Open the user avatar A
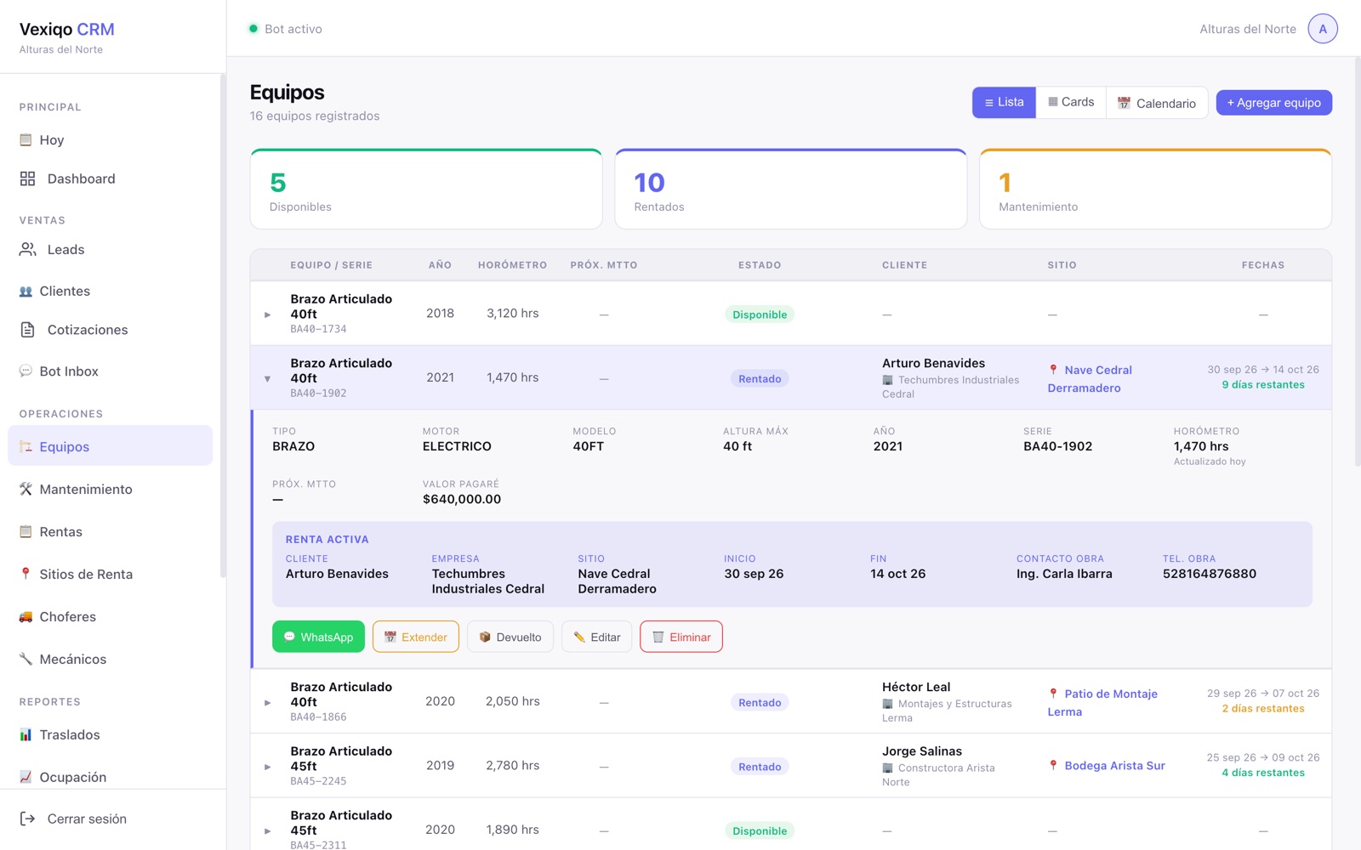This screenshot has width=1361, height=850. click(x=1323, y=29)
